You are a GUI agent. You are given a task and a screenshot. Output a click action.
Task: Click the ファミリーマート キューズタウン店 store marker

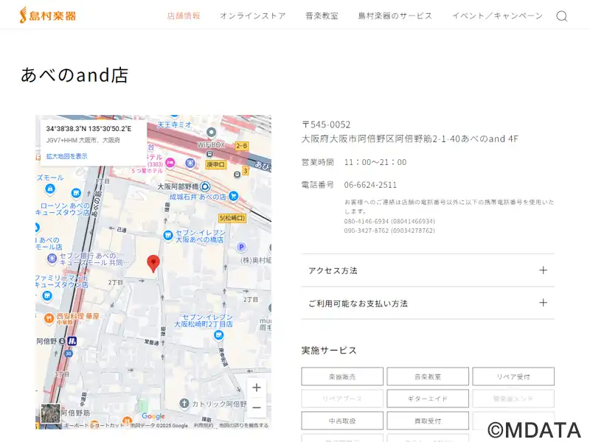tap(47, 296)
